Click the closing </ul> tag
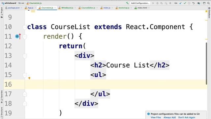The image size is (211, 119). coord(100,94)
